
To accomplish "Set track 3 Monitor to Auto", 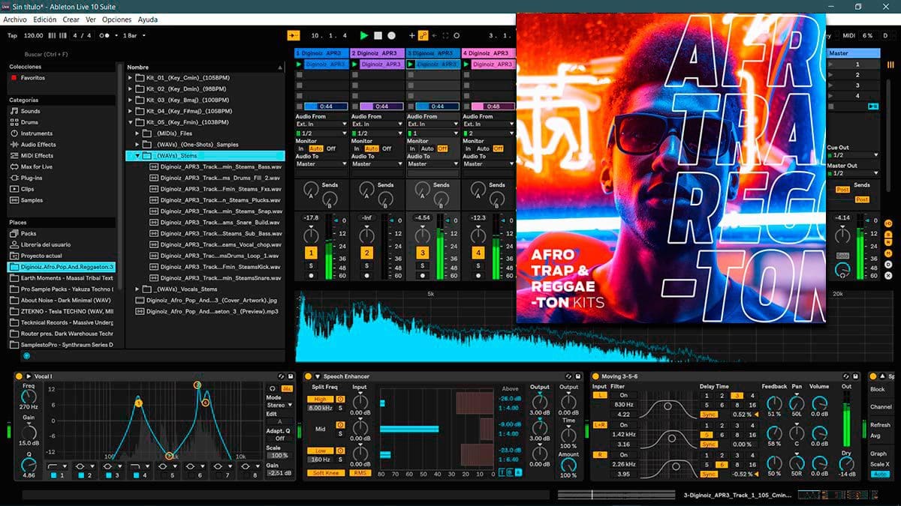I will point(427,148).
